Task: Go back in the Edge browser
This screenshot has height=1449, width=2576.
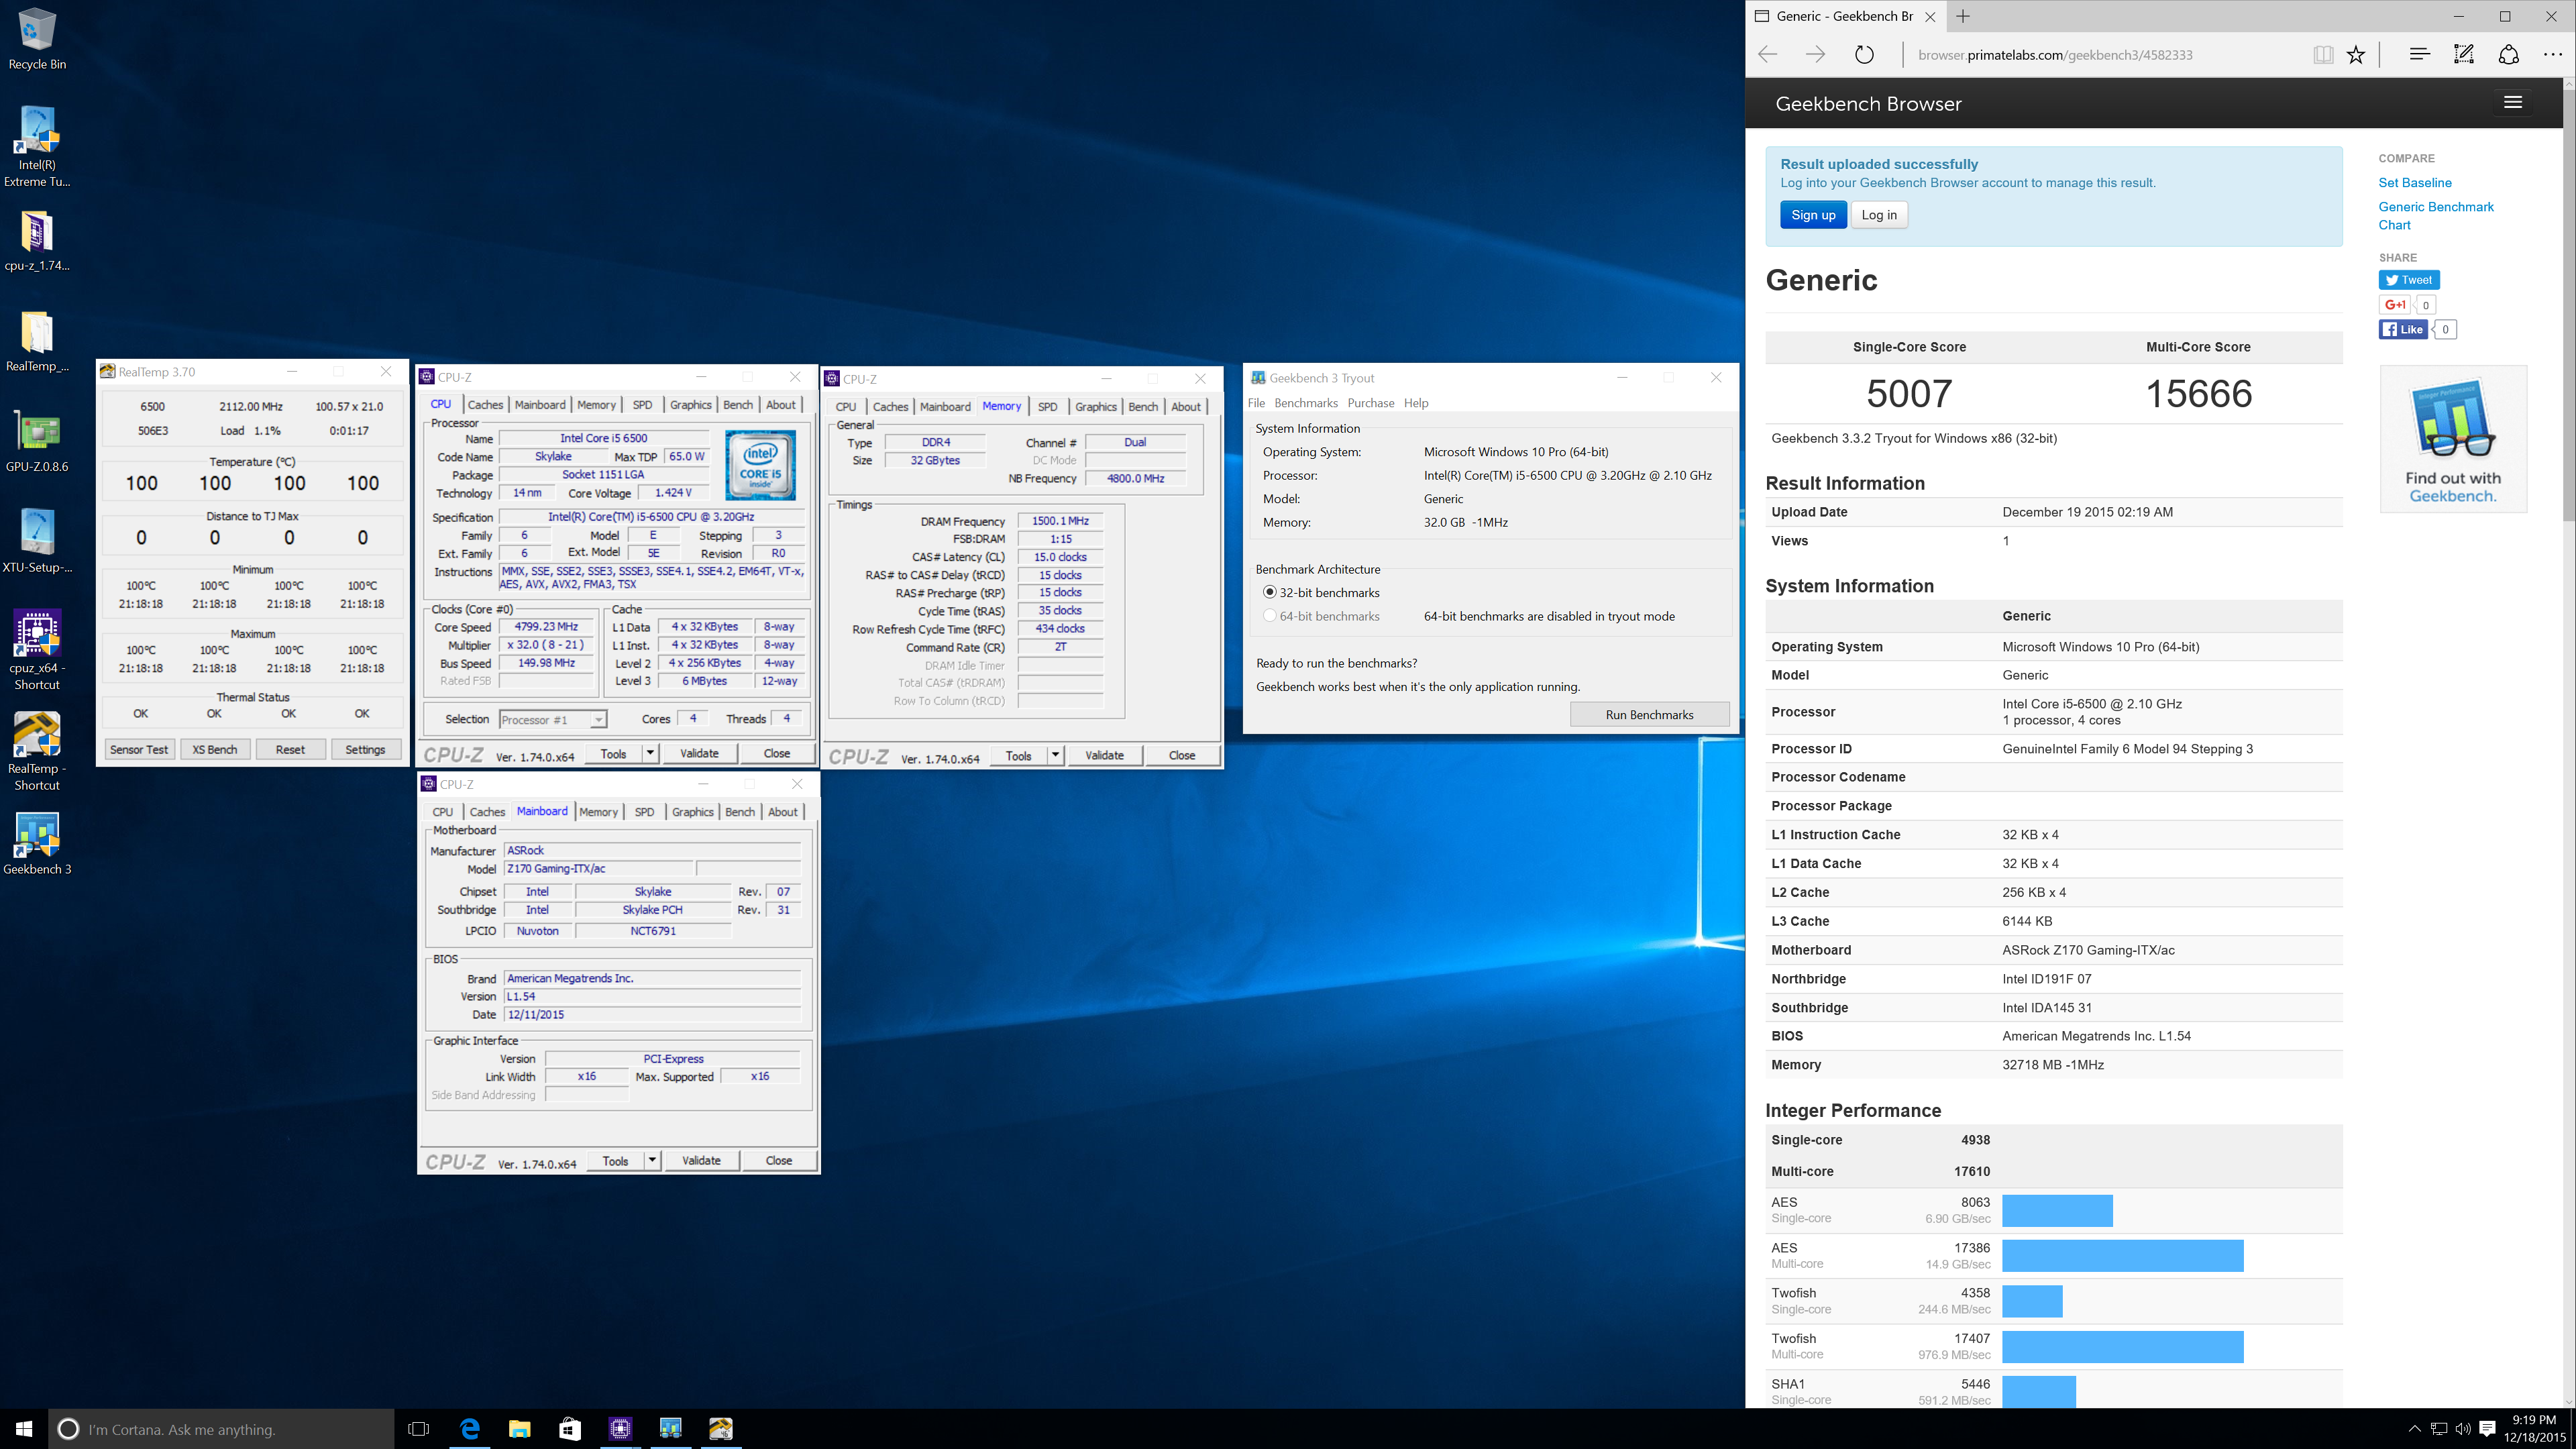Action: click(1768, 55)
